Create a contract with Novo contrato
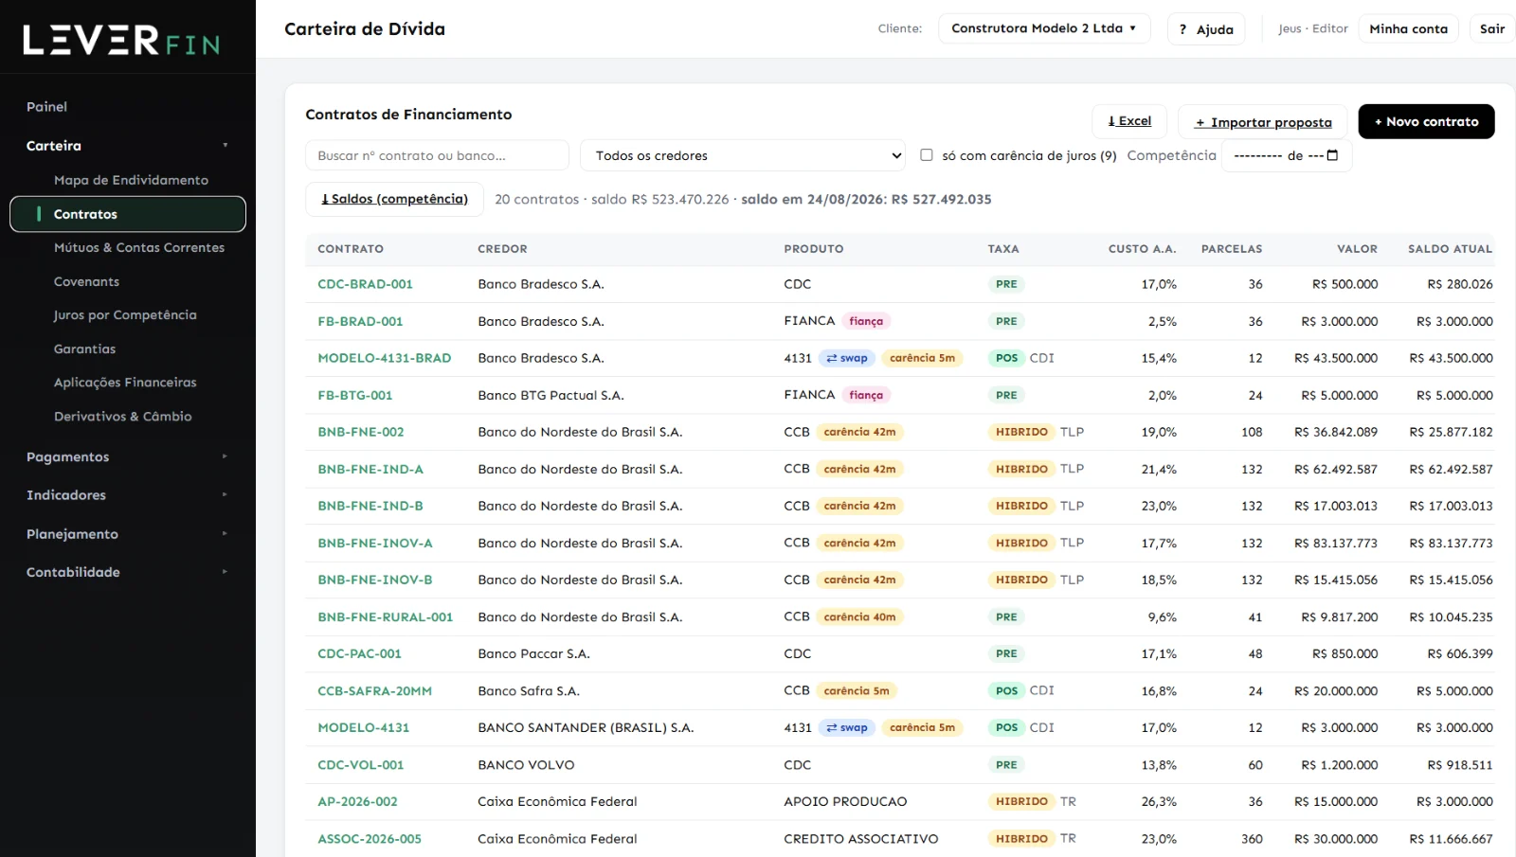Image resolution: width=1516 pixels, height=857 pixels. [x=1426, y=121]
